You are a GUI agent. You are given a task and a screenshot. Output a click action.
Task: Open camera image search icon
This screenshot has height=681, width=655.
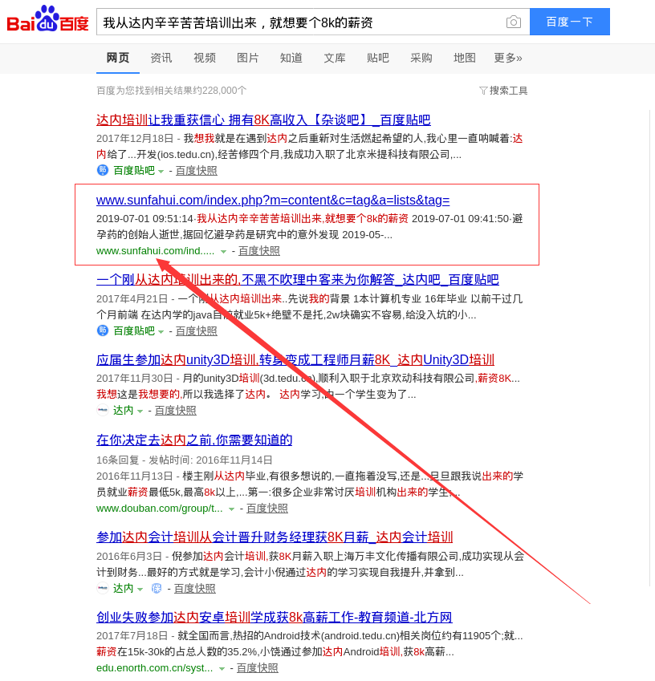[x=513, y=22]
